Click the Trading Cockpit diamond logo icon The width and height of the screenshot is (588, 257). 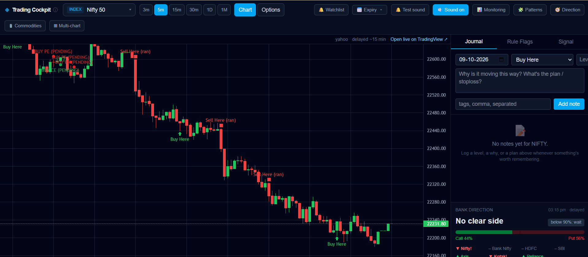pyautogui.click(x=7, y=10)
